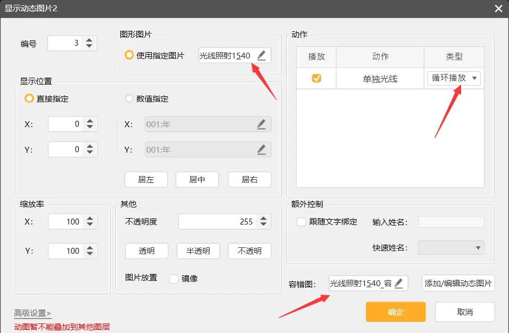This screenshot has width=509, height=333.
Task: Click the edit pencil on the Y 001:年 field
Action: (261, 149)
